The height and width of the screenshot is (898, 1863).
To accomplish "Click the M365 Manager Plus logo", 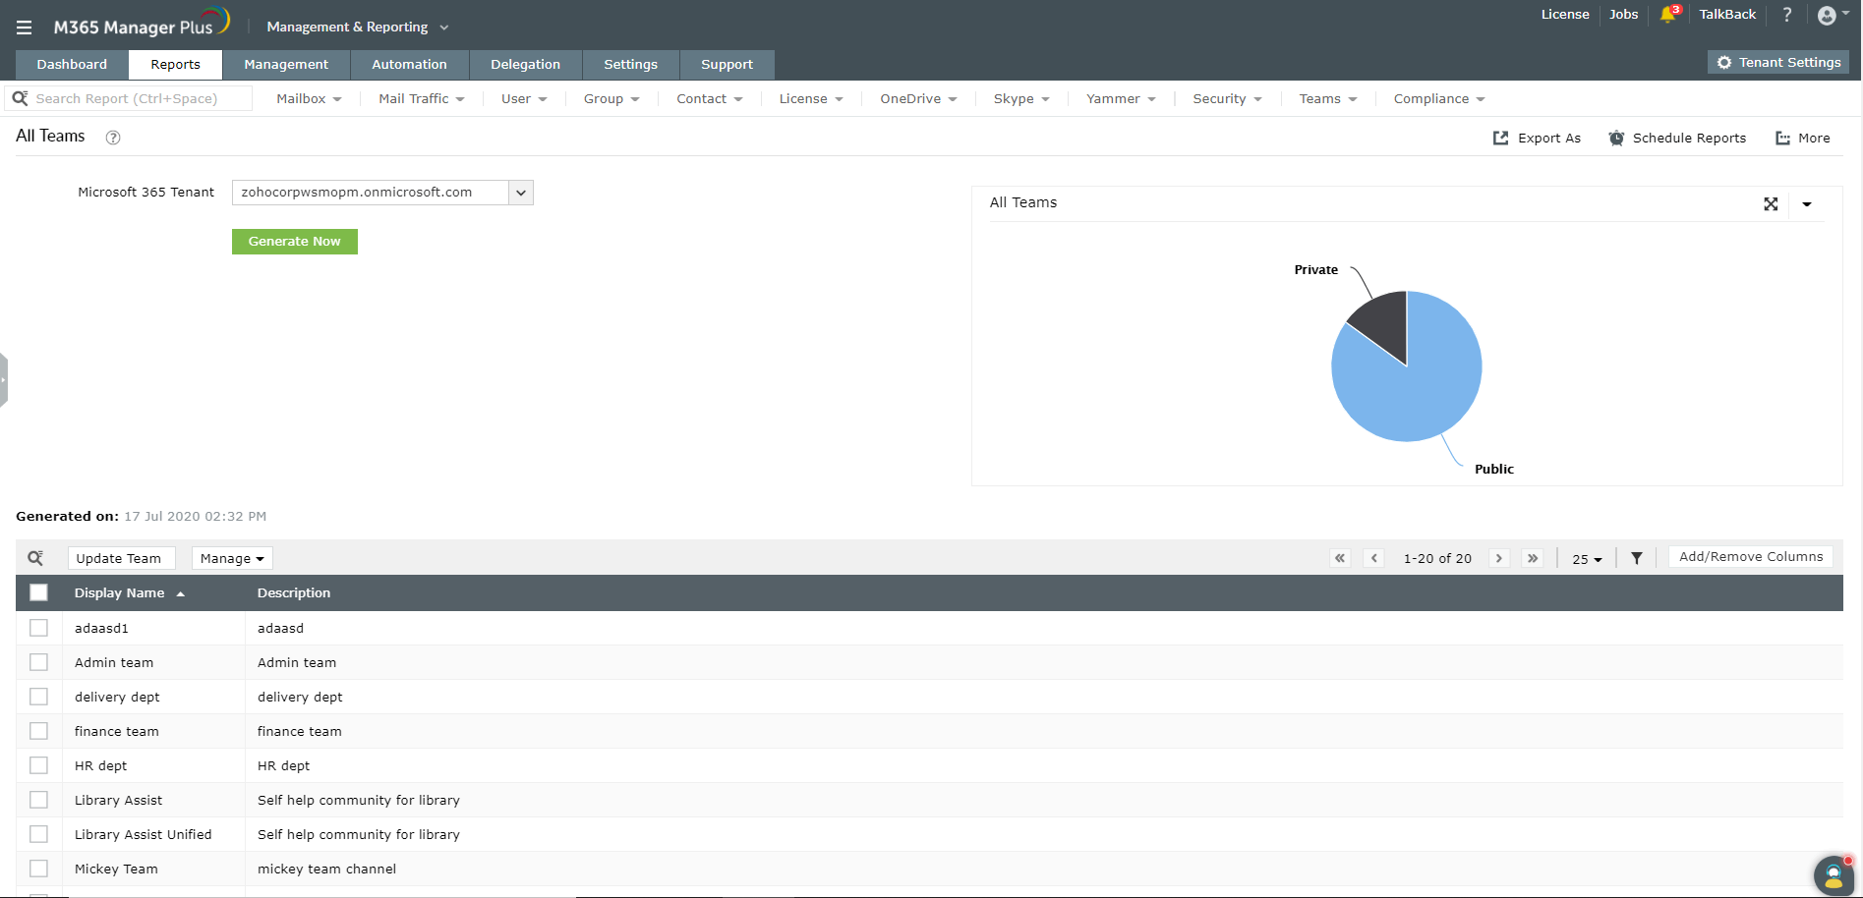I will 142,24.
